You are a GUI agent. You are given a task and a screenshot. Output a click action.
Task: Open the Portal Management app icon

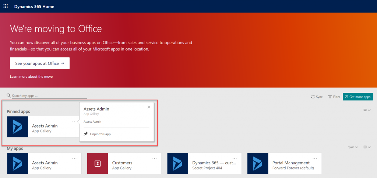tap(258, 164)
